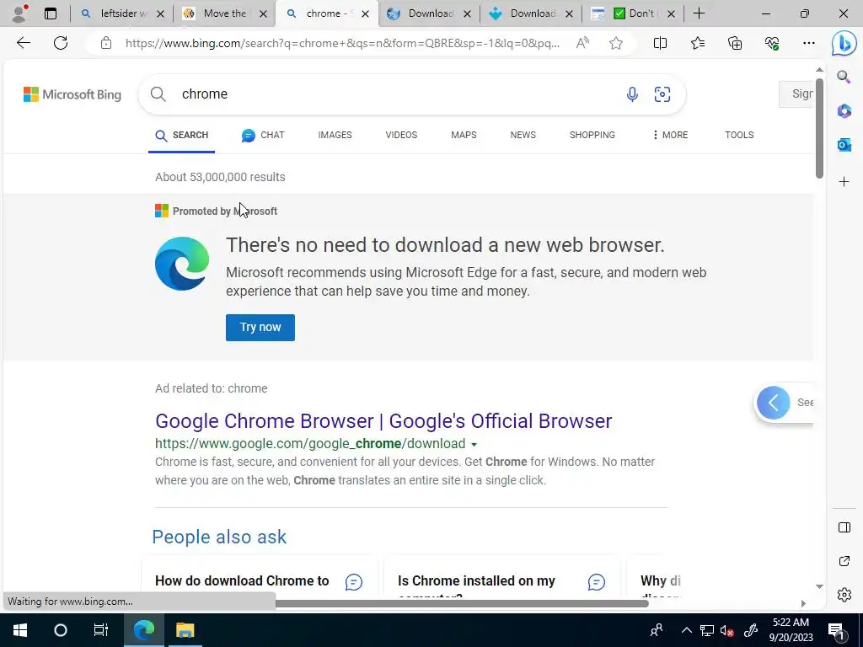Open Is Chrome installed on my question
This screenshot has height=647, width=863.
coord(477,581)
